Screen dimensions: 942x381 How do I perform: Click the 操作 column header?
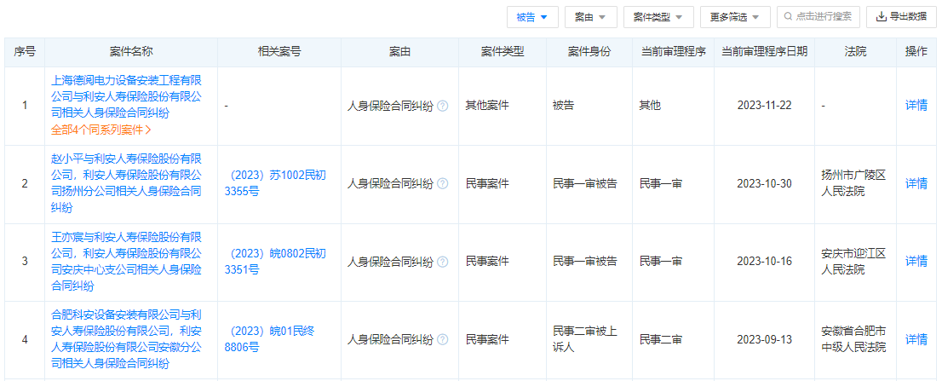pyautogui.click(x=916, y=52)
